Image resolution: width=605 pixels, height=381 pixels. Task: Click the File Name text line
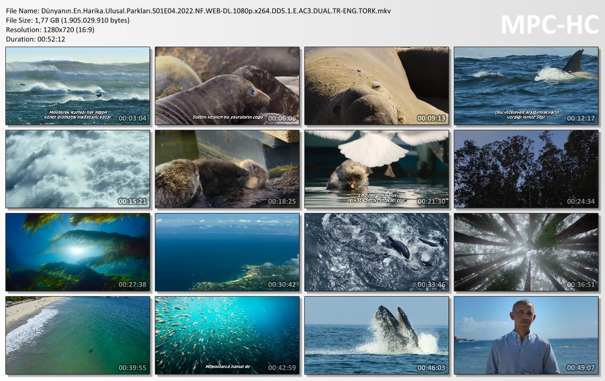coord(198,11)
